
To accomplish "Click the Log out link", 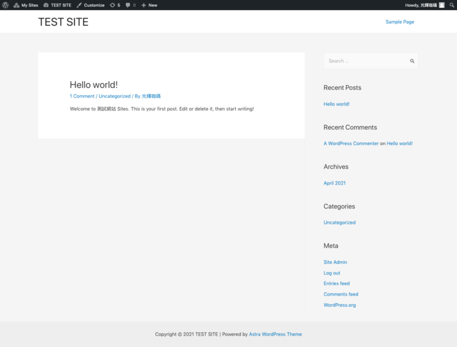I will (x=331, y=273).
